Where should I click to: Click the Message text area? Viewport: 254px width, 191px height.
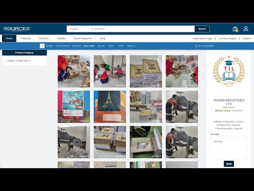pyautogui.click(x=229, y=148)
